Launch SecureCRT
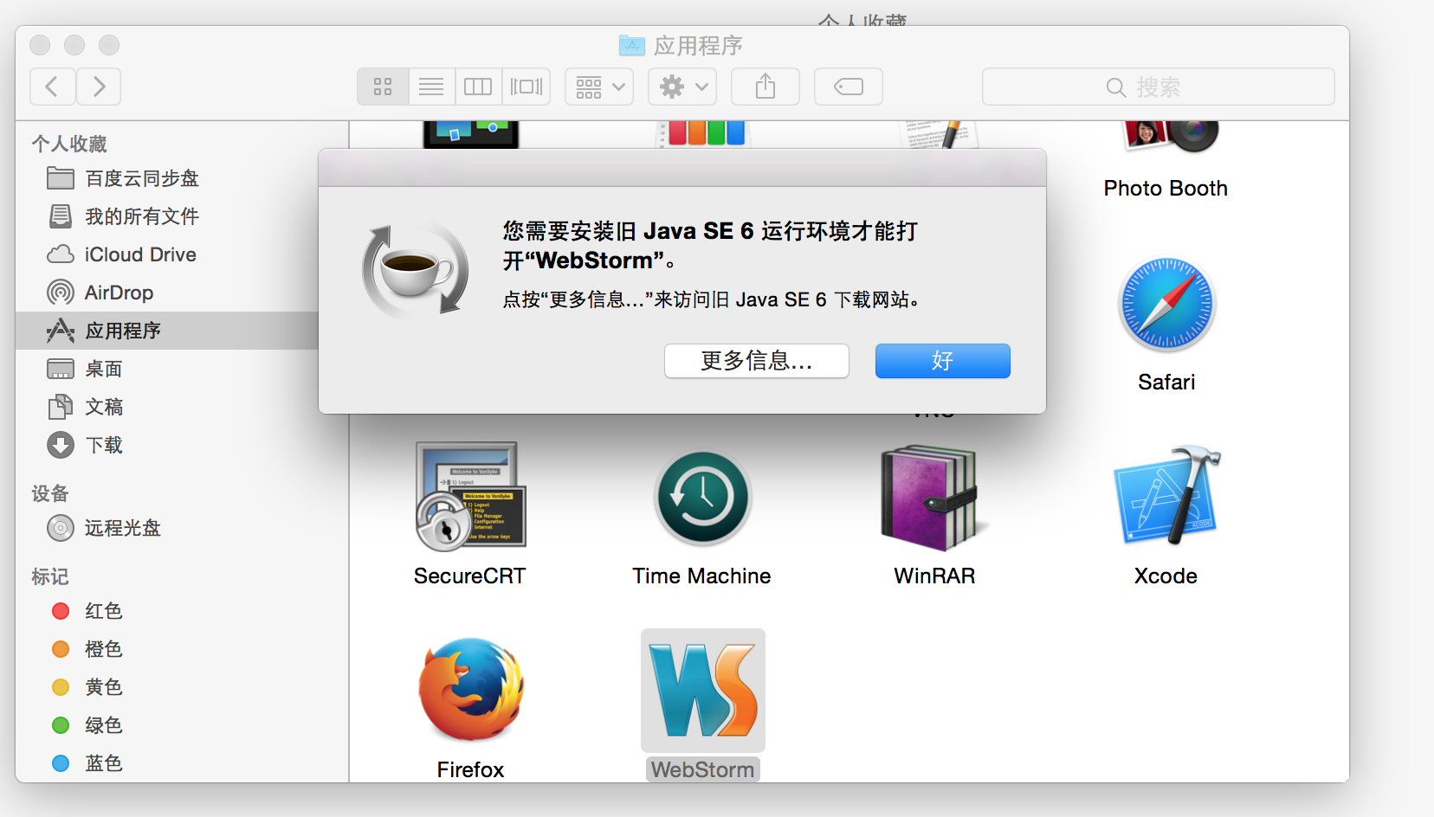This screenshot has height=817, width=1434. click(469, 498)
